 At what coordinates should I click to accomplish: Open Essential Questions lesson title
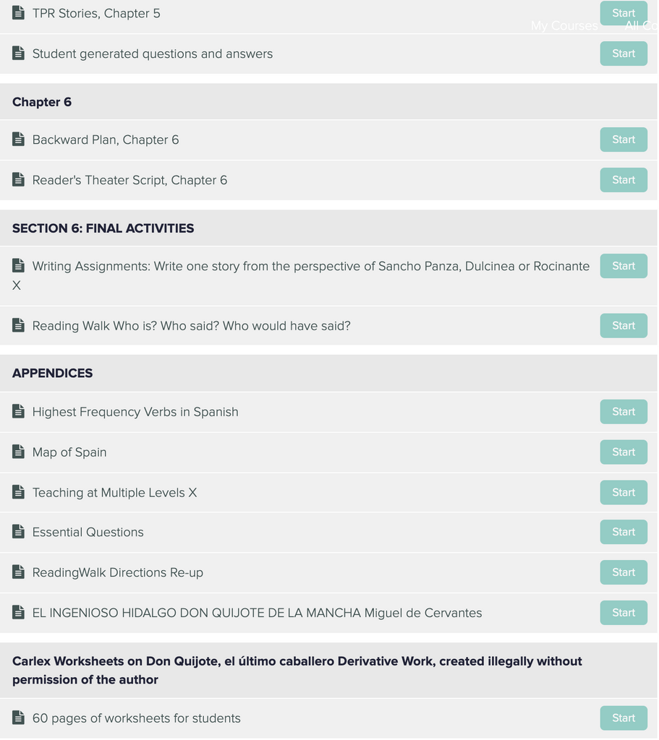coord(88,532)
